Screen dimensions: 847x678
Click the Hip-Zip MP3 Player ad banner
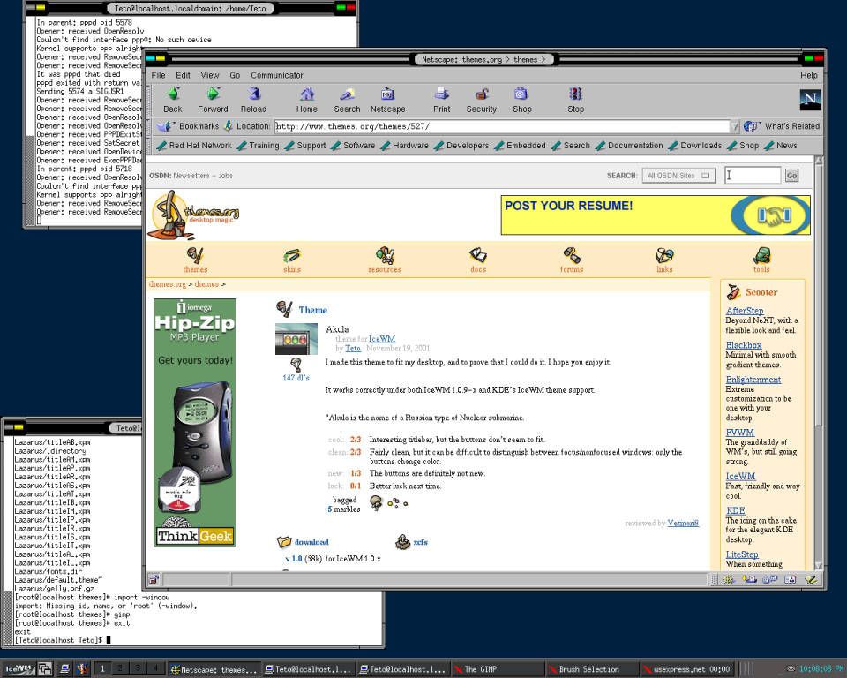(195, 423)
